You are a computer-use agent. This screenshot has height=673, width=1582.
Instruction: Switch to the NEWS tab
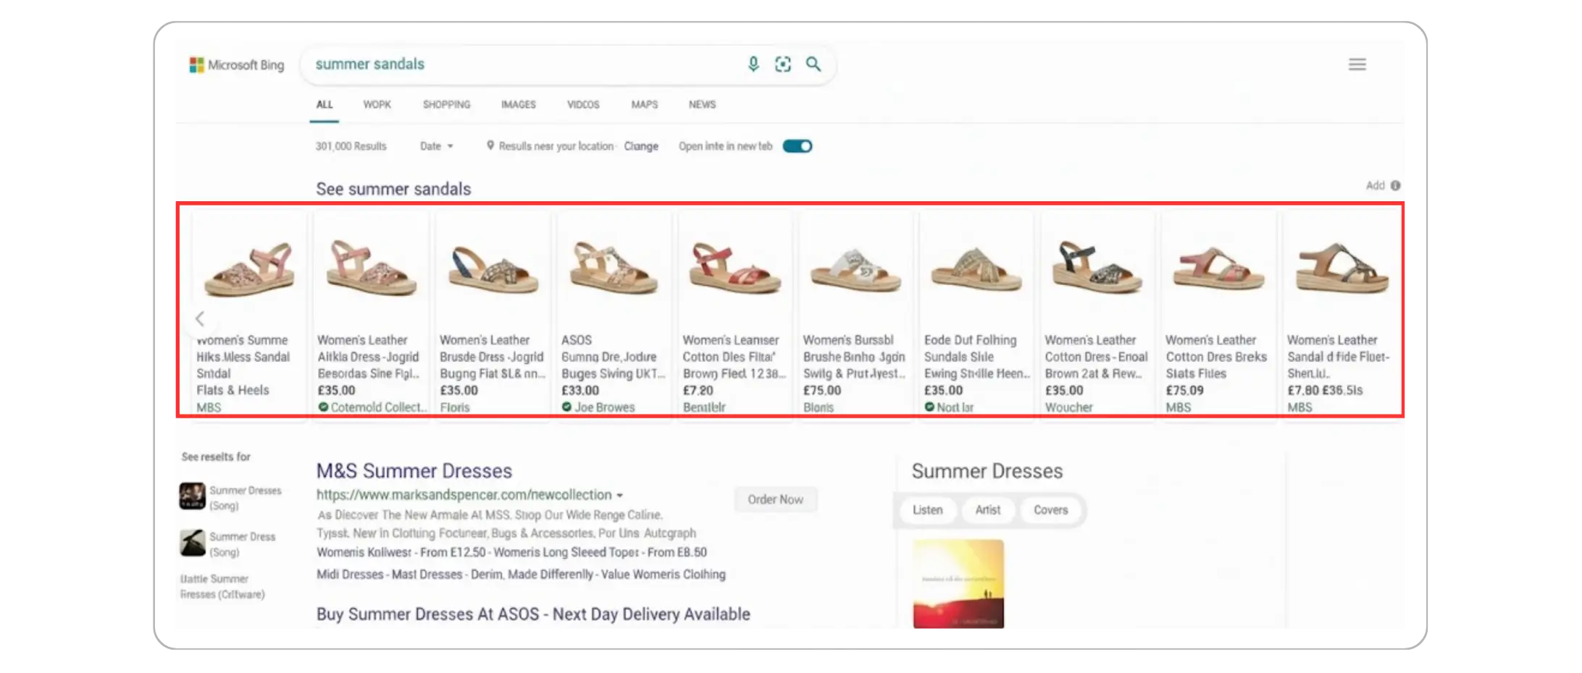click(702, 104)
